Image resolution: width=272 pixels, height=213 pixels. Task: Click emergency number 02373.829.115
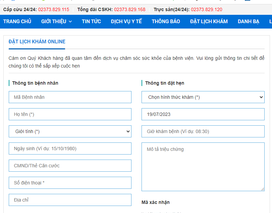point(54,9)
